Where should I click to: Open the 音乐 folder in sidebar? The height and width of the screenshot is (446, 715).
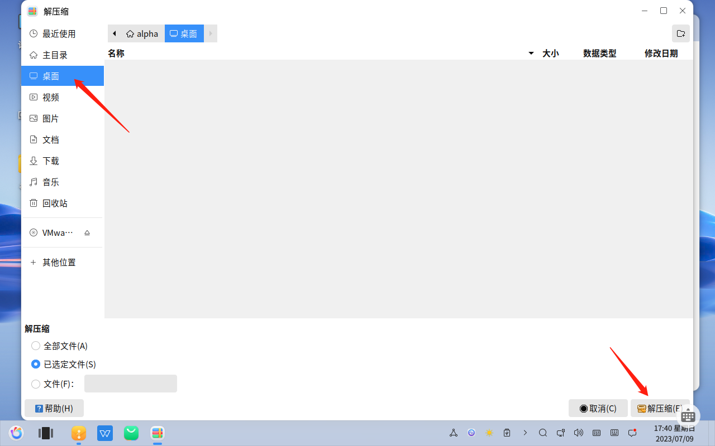coord(63,182)
